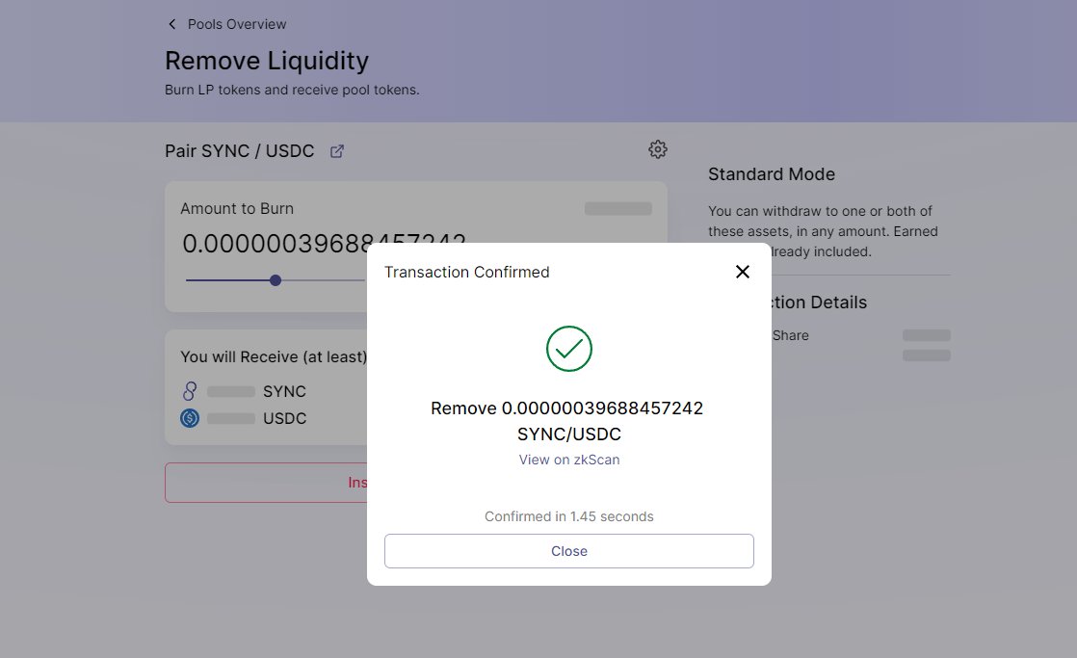The image size is (1077, 658).
Task: Open pair SYNC / USDC external link icon
Action: pos(336,151)
